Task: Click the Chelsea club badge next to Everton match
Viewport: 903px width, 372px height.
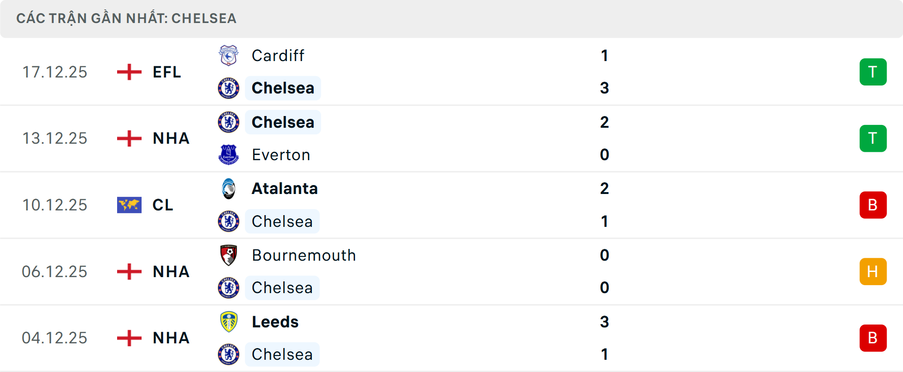Action: tap(229, 122)
